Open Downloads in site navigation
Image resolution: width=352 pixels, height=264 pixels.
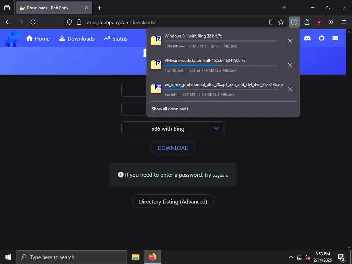[77, 38]
